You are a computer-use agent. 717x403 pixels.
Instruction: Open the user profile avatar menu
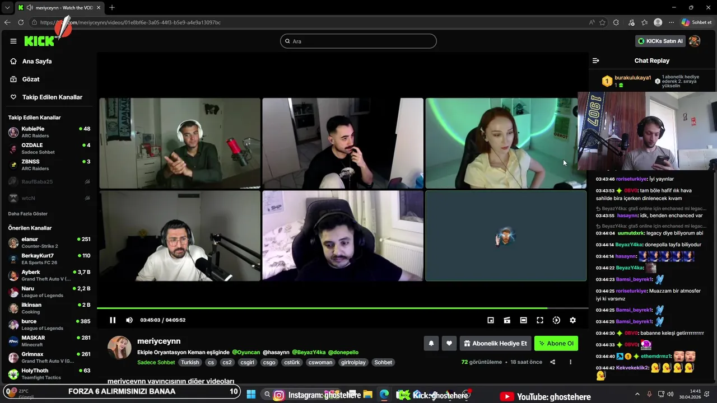(695, 41)
